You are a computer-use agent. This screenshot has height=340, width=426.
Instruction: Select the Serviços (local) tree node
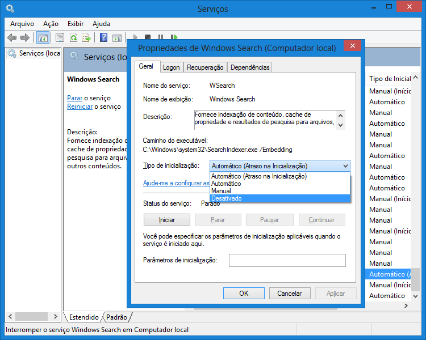pyautogui.click(x=34, y=53)
